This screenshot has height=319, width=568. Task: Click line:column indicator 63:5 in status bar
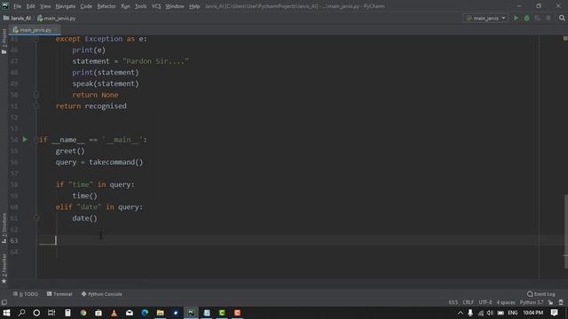pyautogui.click(x=454, y=302)
